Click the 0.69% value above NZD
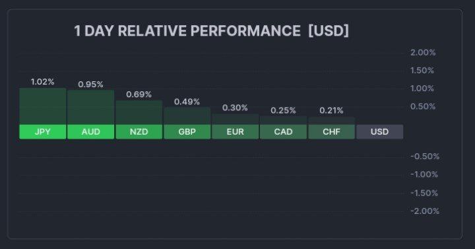 coord(139,94)
